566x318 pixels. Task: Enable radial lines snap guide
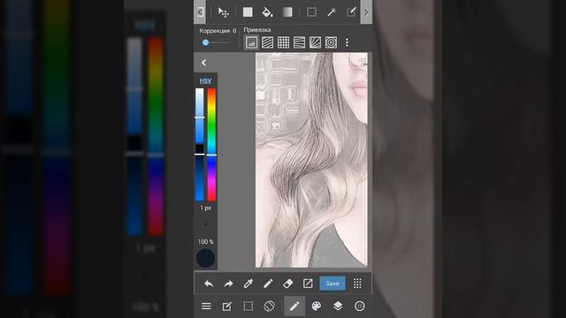point(315,42)
